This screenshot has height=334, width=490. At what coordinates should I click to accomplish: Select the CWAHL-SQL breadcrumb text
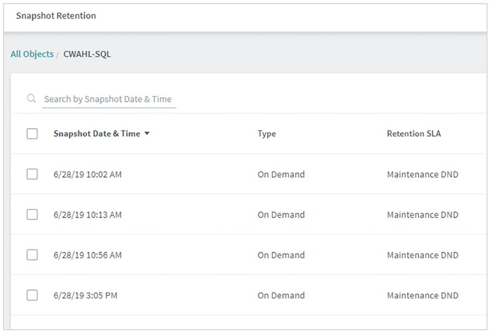[87, 54]
